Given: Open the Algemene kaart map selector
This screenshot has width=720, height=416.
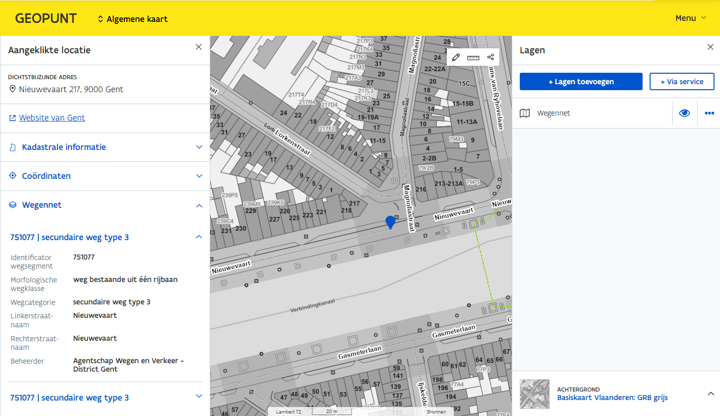Looking at the screenshot, I should click(x=133, y=19).
